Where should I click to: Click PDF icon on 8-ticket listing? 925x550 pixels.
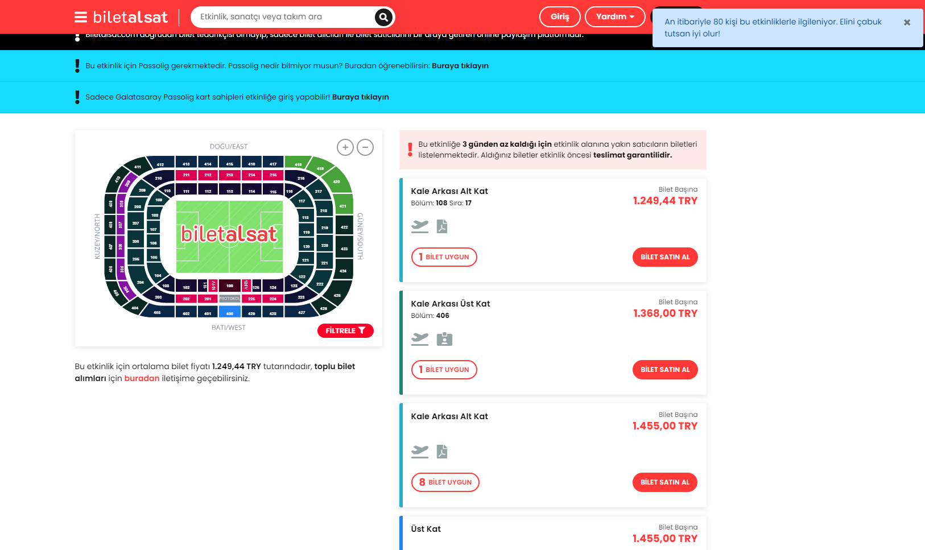(x=442, y=452)
